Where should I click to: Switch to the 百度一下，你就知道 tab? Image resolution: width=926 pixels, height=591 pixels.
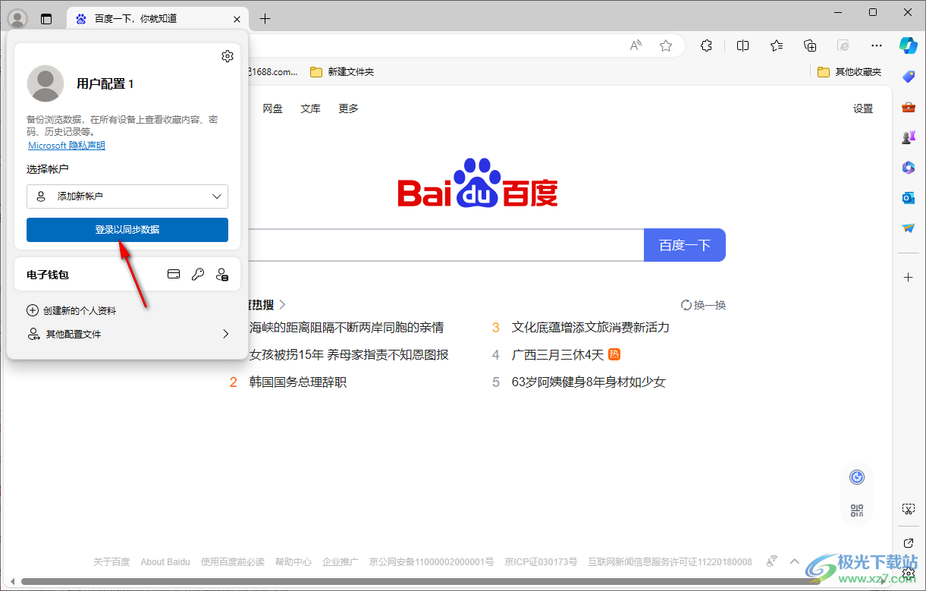[158, 19]
